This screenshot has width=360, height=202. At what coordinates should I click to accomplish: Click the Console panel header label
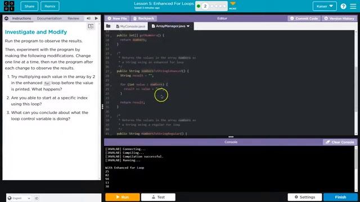click(x=231, y=142)
